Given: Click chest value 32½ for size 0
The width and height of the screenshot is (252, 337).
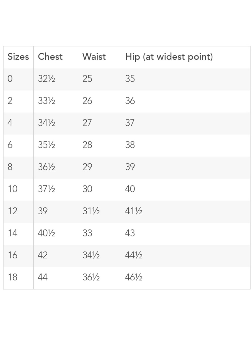Looking at the screenshot, I should click(46, 79).
